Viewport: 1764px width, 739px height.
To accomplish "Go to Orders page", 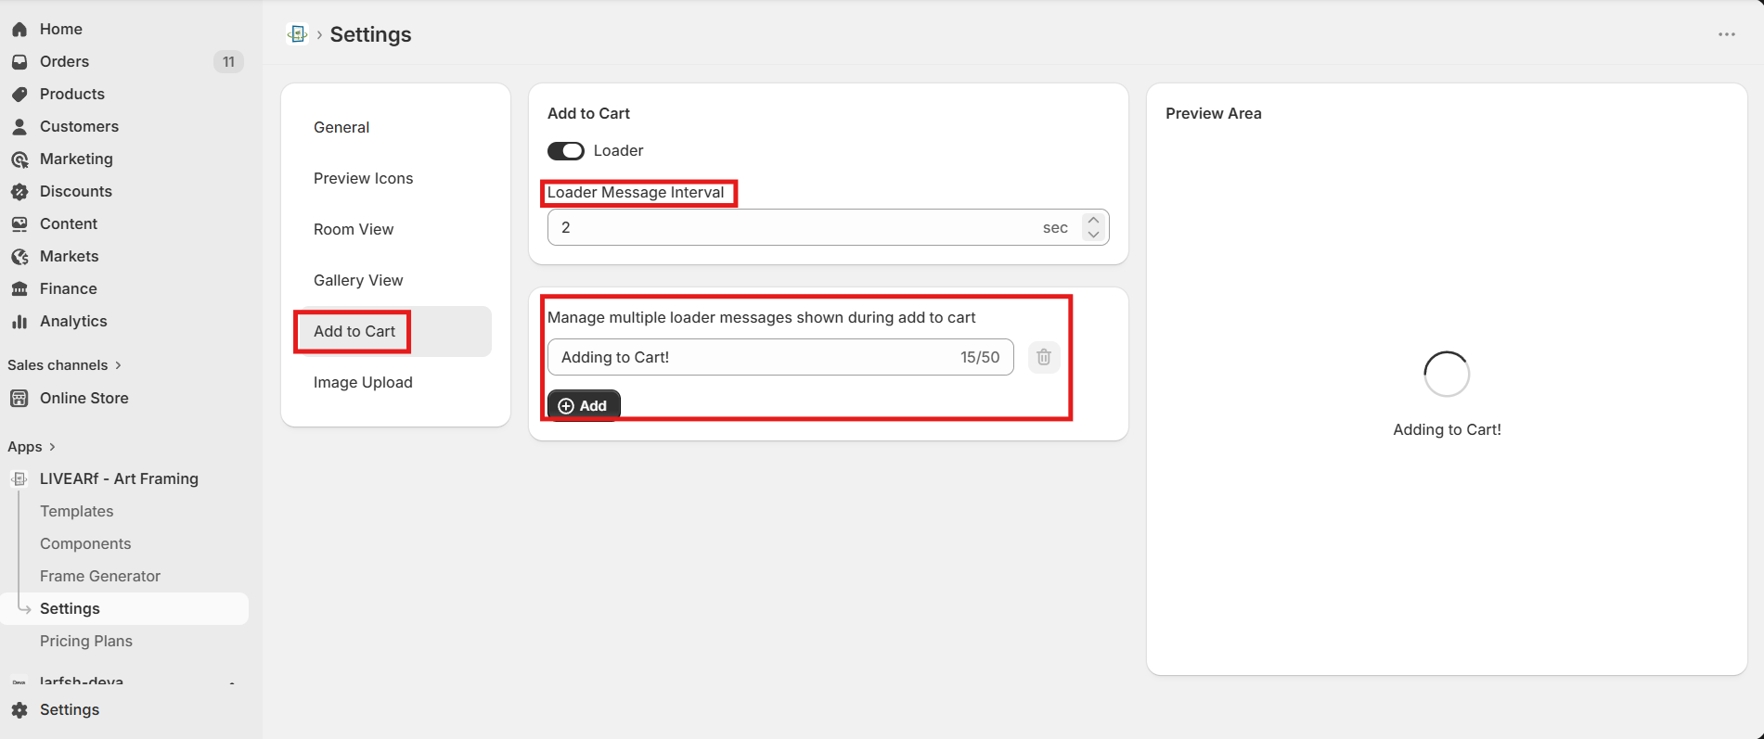I will click(64, 62).
